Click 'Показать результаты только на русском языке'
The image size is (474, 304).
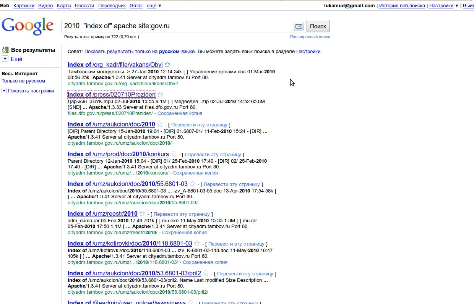pos(140,52)
